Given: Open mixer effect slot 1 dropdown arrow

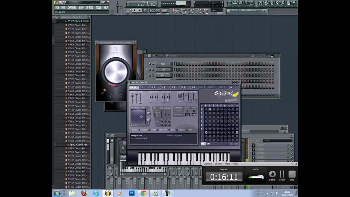Looking at the screenshot, I should pyautogui.click(x=253, y=145).
